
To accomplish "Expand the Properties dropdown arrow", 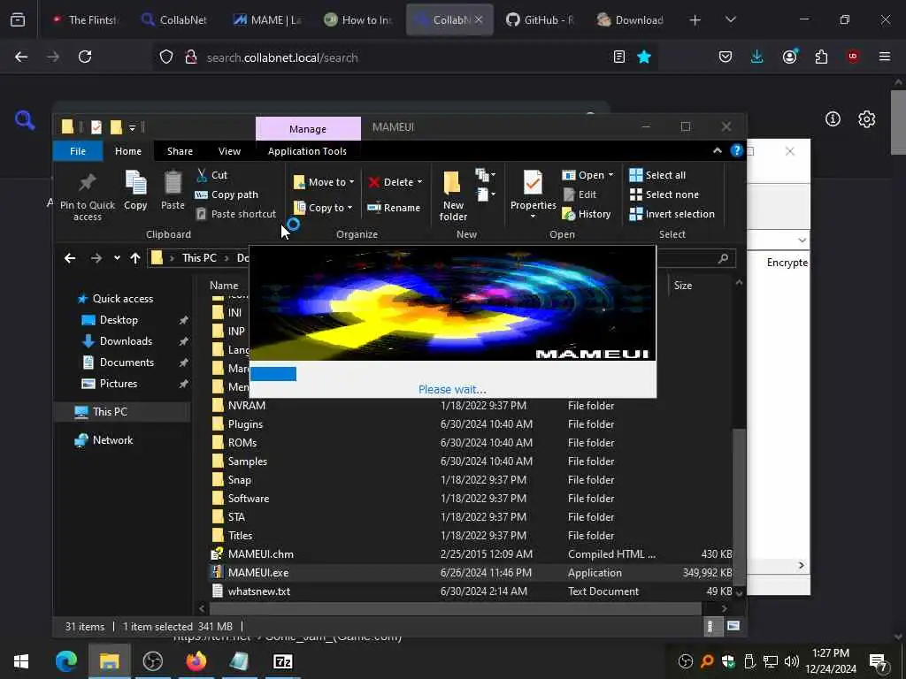I will [533, 217].
